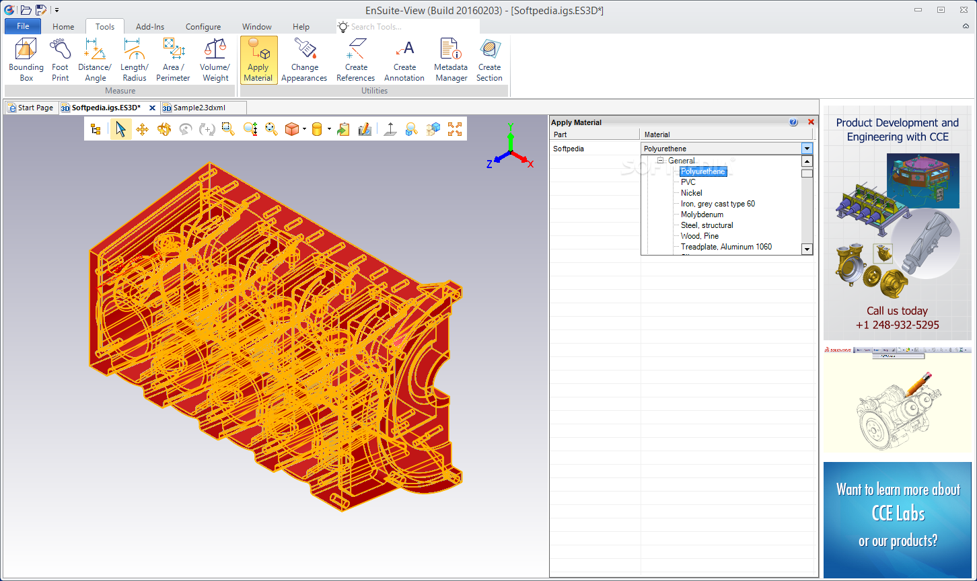Click the Material column header

tap(727, 134)
